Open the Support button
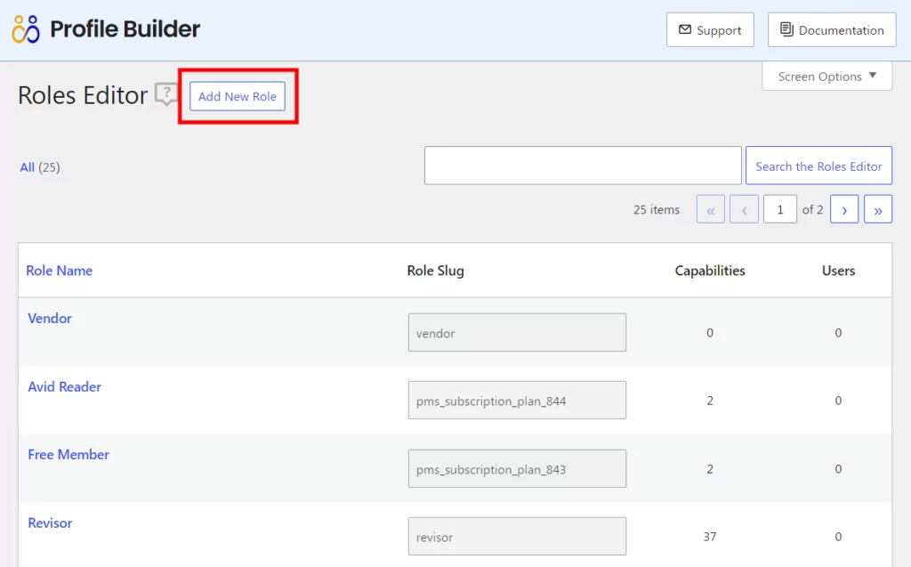This screenshot has height=567, width=911. pyautogui.click(x=710, y=30)
